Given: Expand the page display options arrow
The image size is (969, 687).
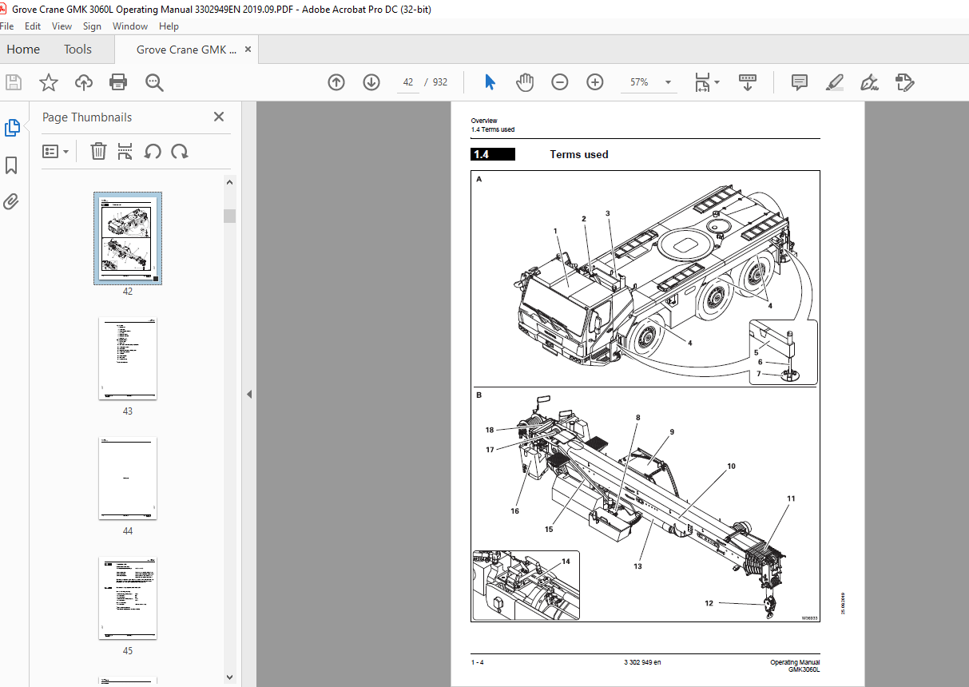Looking at the screenshot, I should pos(717,82).
